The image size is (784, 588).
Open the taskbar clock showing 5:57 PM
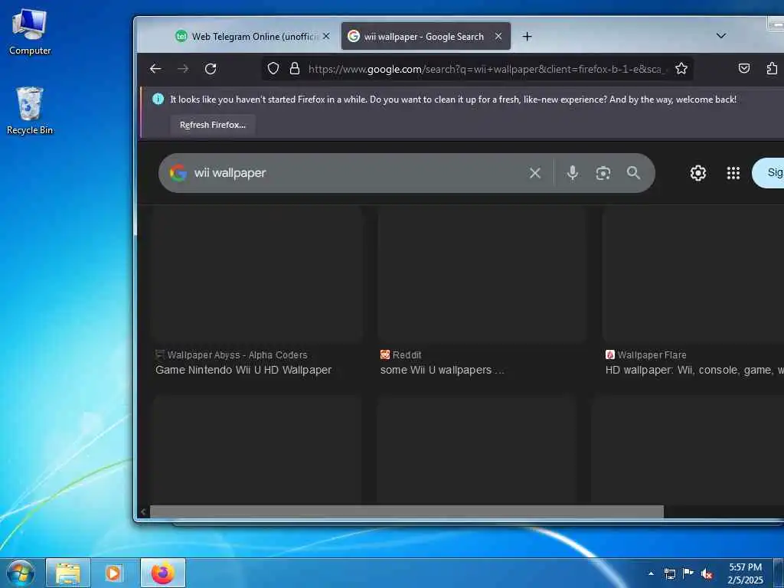click(745, 573)
